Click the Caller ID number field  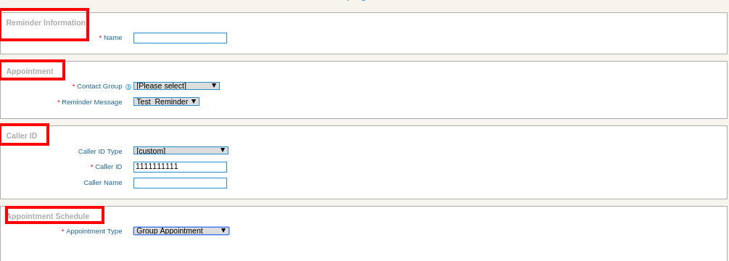[180, 167]
